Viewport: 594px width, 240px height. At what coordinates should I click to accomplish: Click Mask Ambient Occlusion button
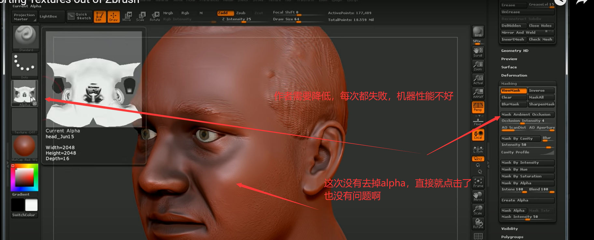coord(527,114)
